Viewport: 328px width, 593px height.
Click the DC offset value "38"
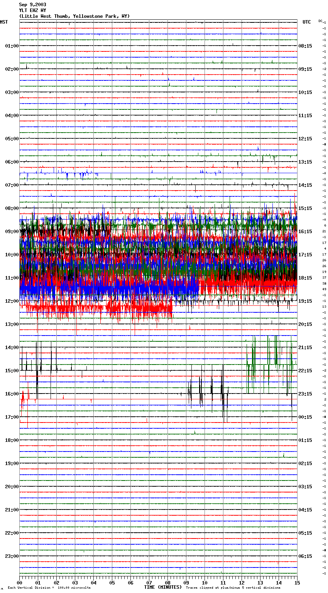click(324, 283)
